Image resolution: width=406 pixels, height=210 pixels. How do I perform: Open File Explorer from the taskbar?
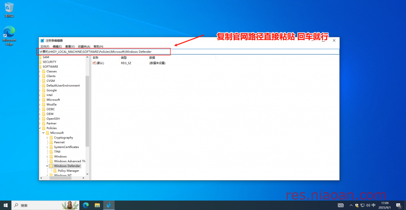click(98, 205)
